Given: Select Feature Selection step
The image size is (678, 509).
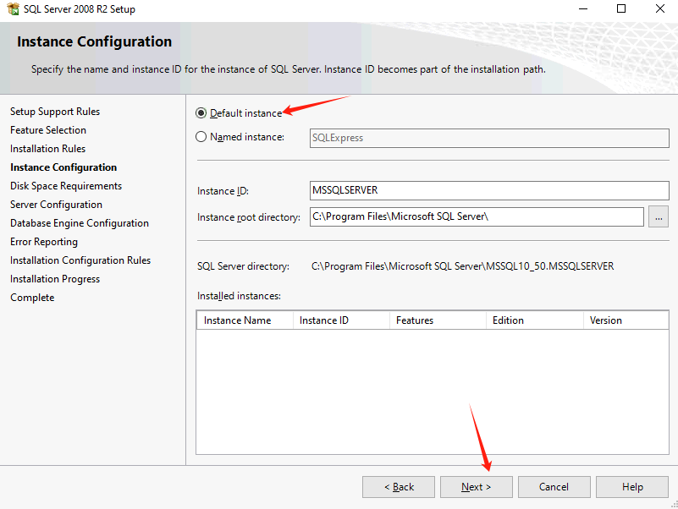Looking at the screenshot, I should [48, 130].
